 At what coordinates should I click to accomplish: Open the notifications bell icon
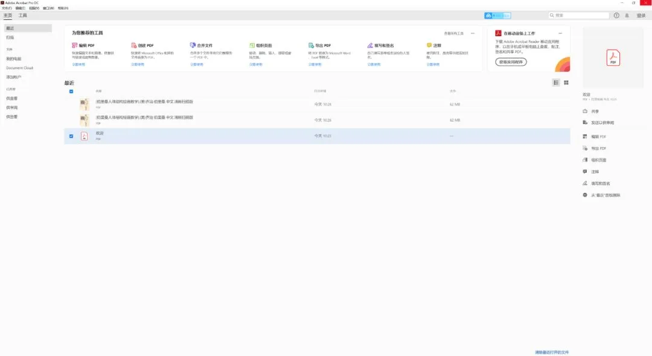coord(627,15)
